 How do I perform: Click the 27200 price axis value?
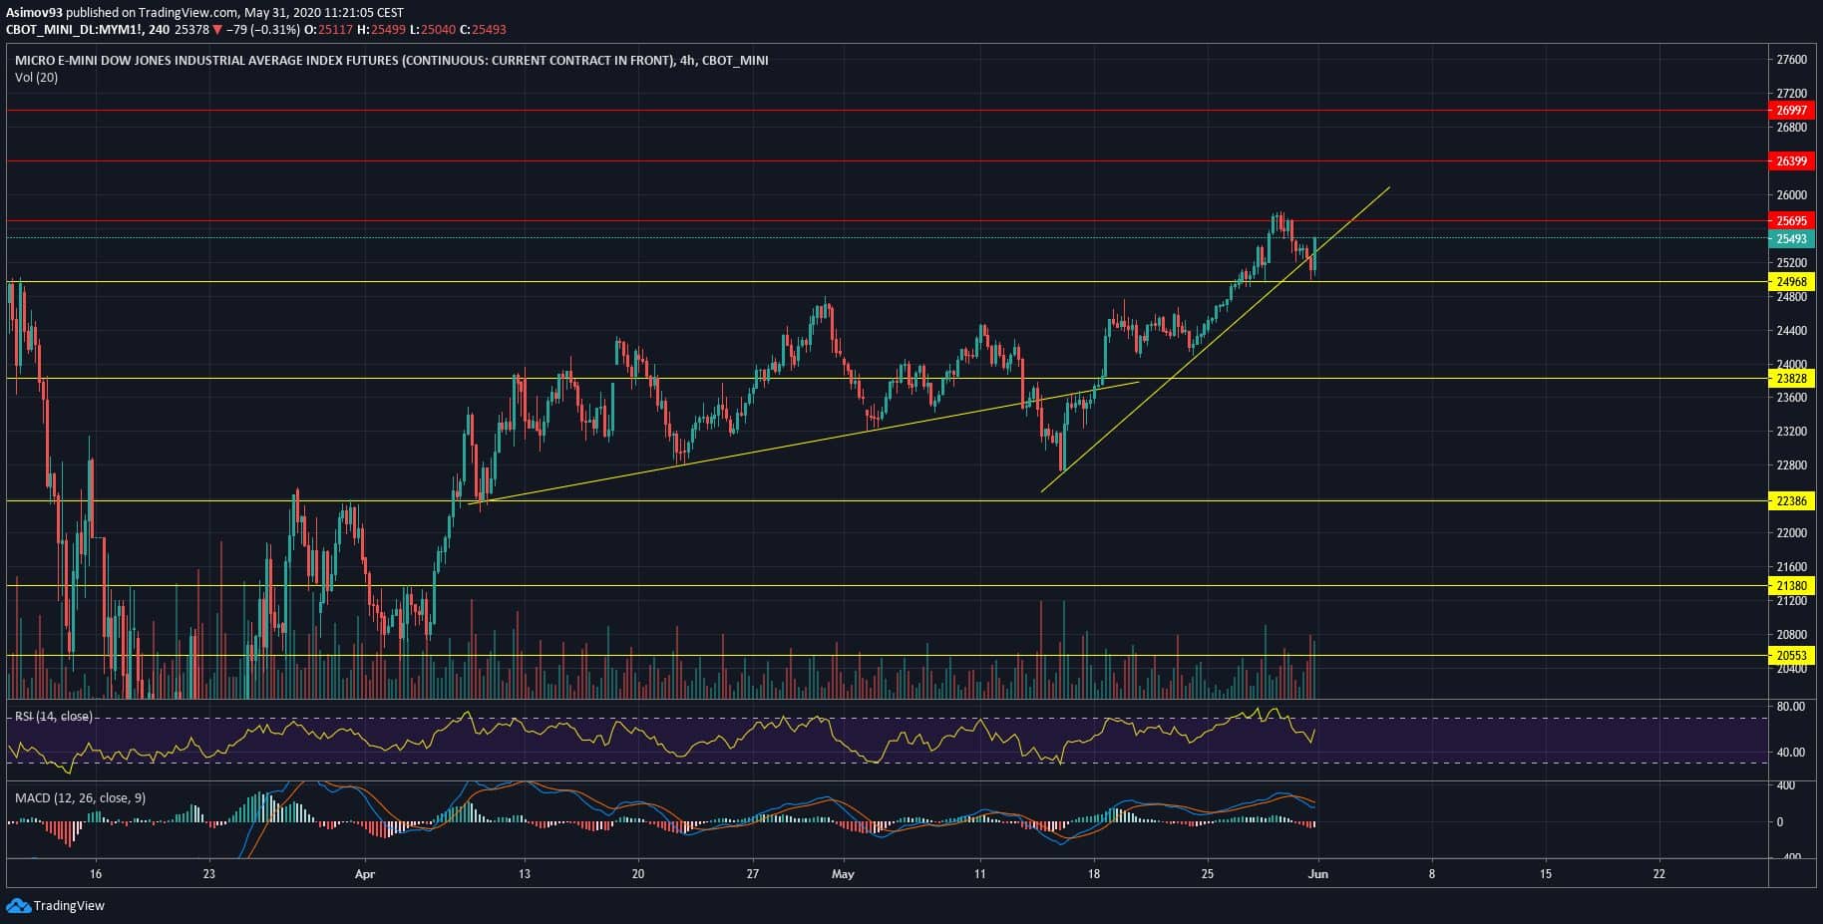(x=1791, y=94)
